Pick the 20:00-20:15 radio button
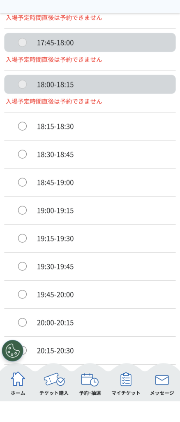 [x=22, y=322]
